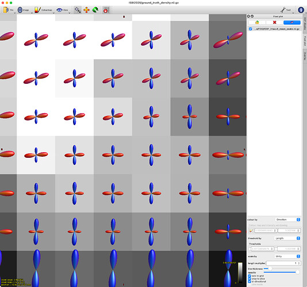The height and width of the screenshot is (287, 307).
Task: Click the upper threshold value field
Action: (x=289, y=249)
